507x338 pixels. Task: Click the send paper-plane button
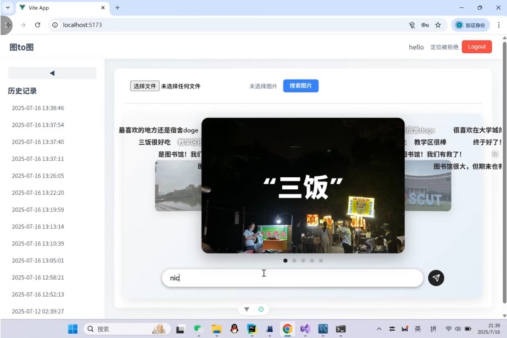[436, 278]
